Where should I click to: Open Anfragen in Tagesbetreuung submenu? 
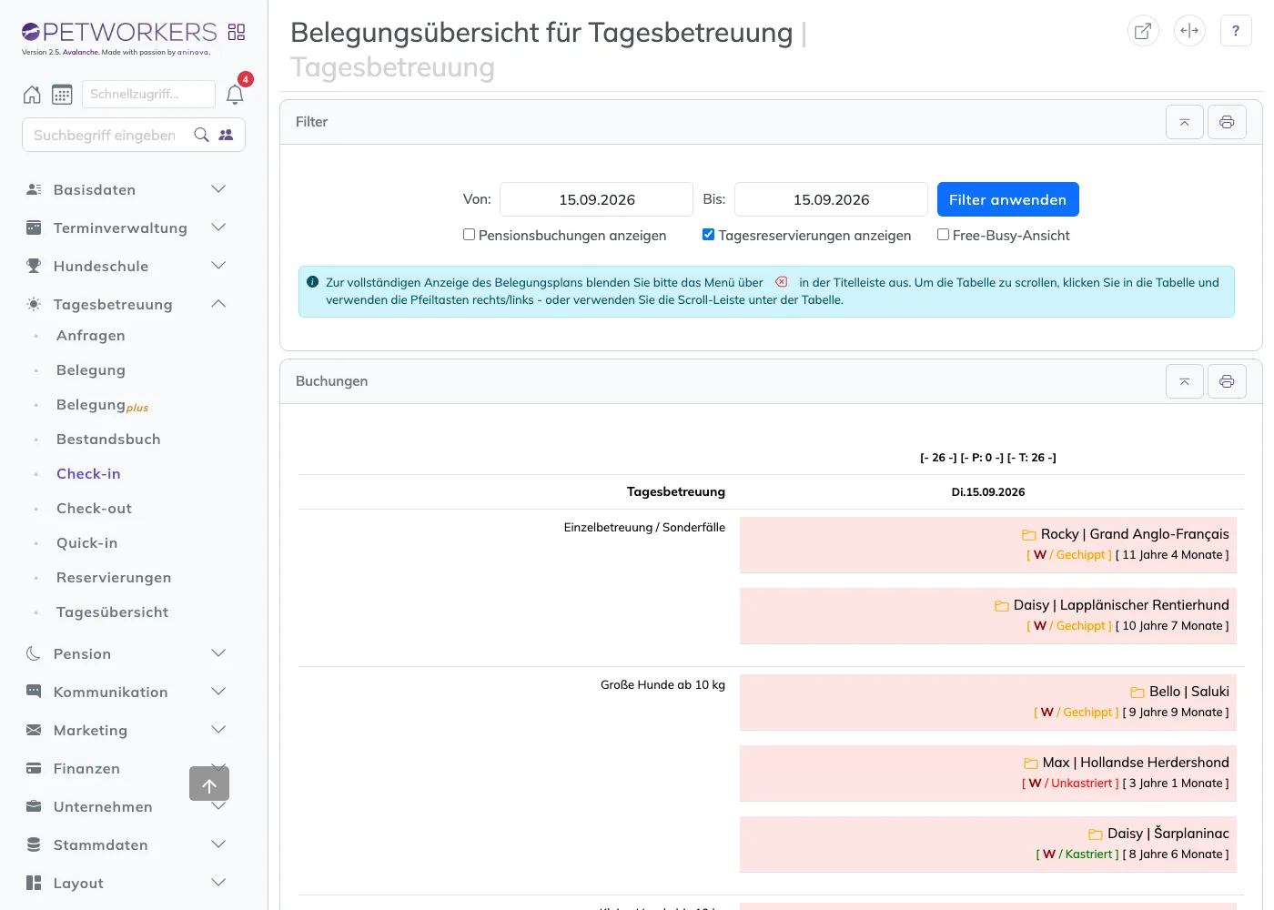point(91,336)
